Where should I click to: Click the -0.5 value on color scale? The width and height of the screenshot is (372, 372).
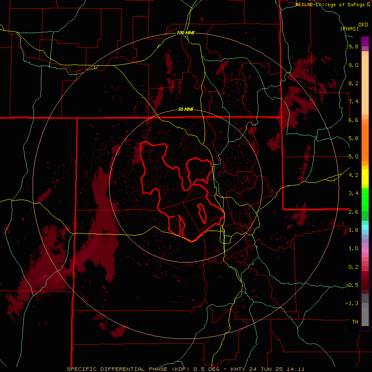tap(352, 285)
